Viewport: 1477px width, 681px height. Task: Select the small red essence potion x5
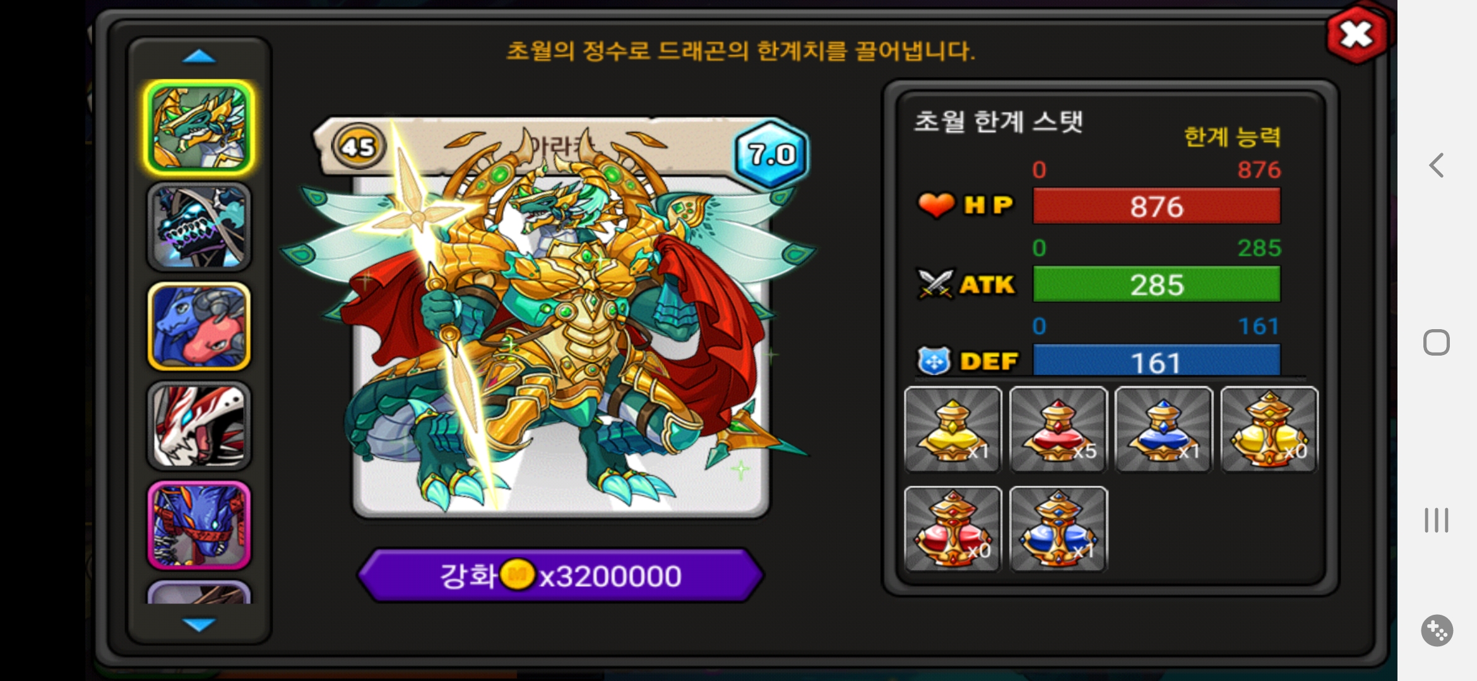click(1059, 429)
